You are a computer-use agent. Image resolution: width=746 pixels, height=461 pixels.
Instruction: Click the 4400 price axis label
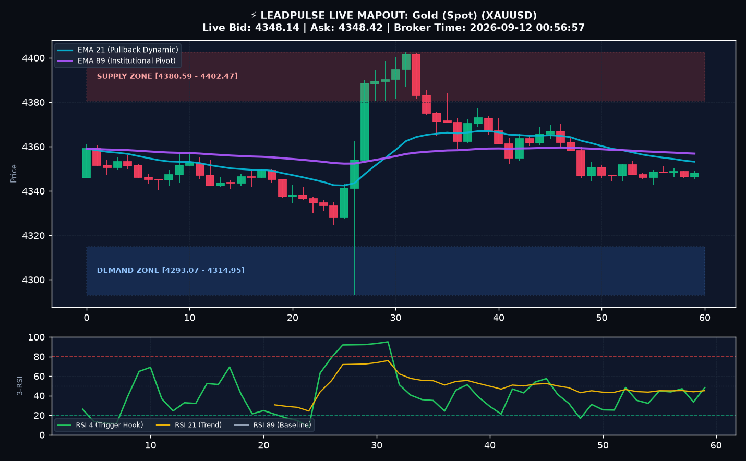click(33, 58)
